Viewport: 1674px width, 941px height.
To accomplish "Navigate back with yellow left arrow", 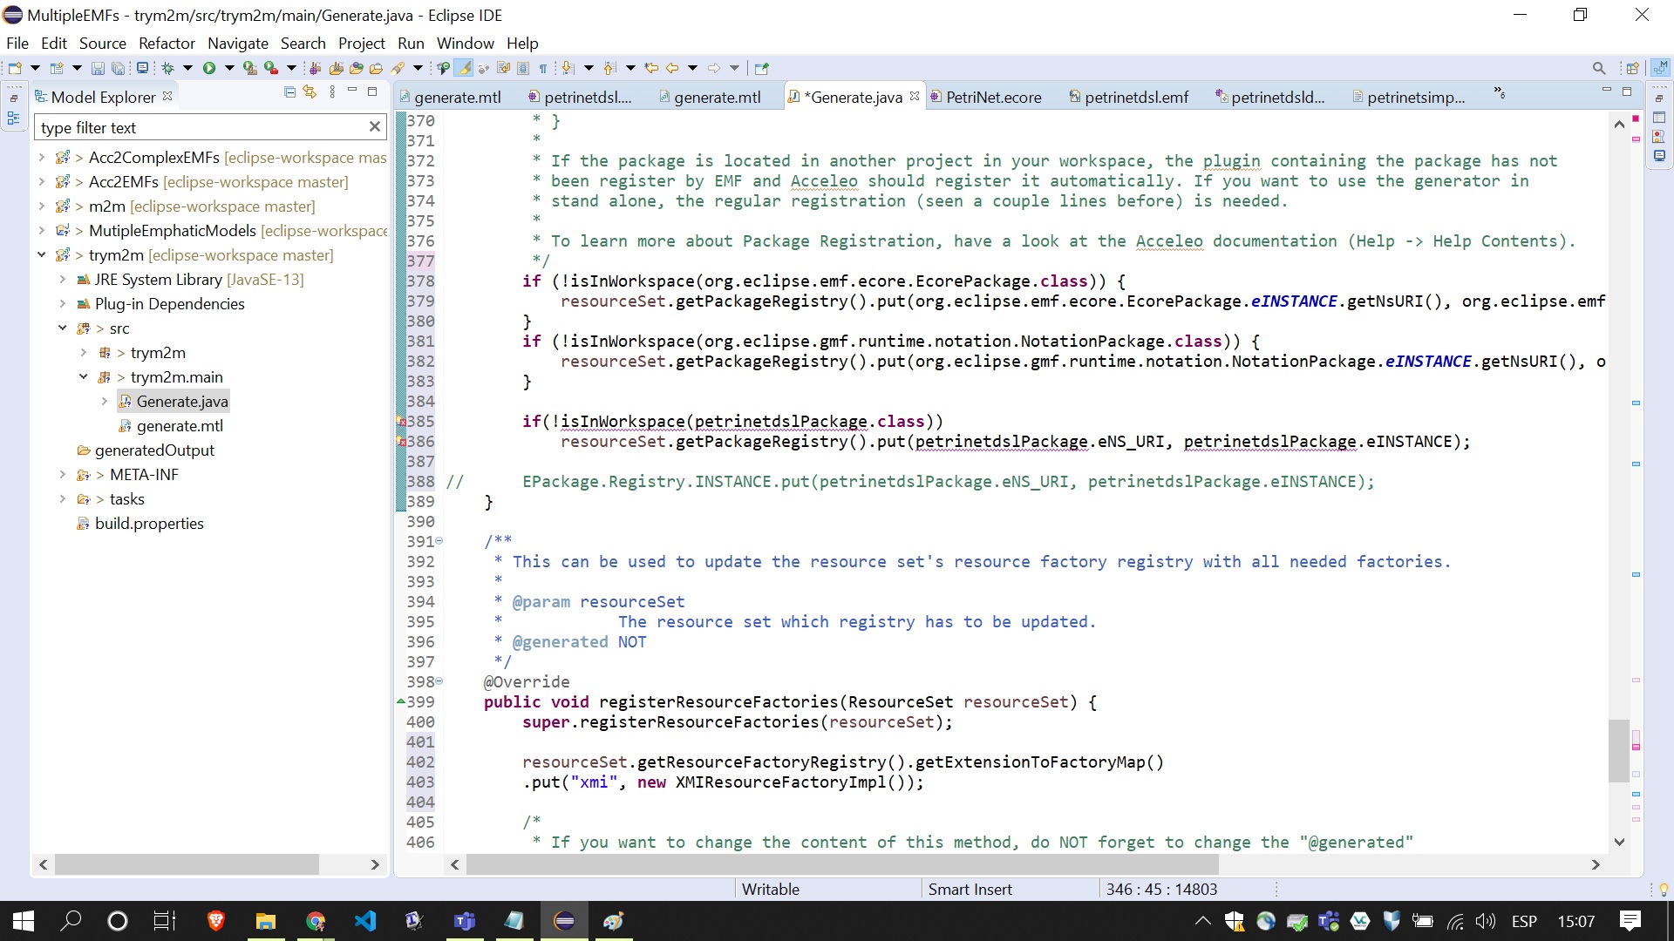I will pos(672,68).
